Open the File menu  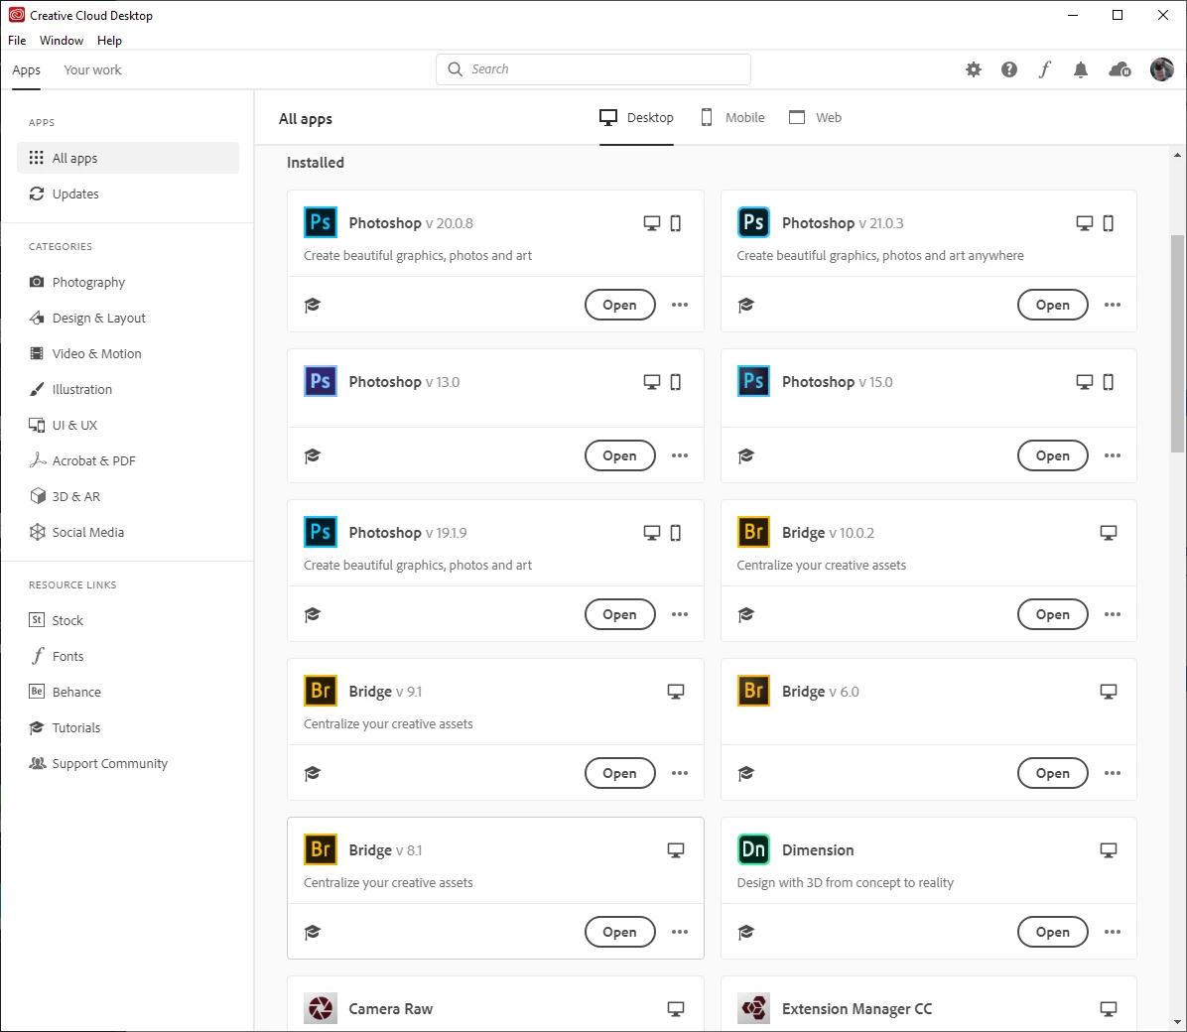click(17, 40)
